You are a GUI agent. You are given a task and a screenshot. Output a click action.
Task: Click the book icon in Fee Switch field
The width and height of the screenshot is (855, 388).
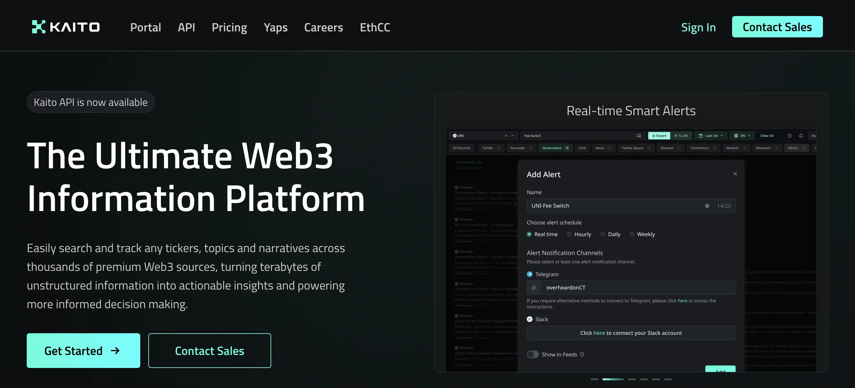[639, 136]
